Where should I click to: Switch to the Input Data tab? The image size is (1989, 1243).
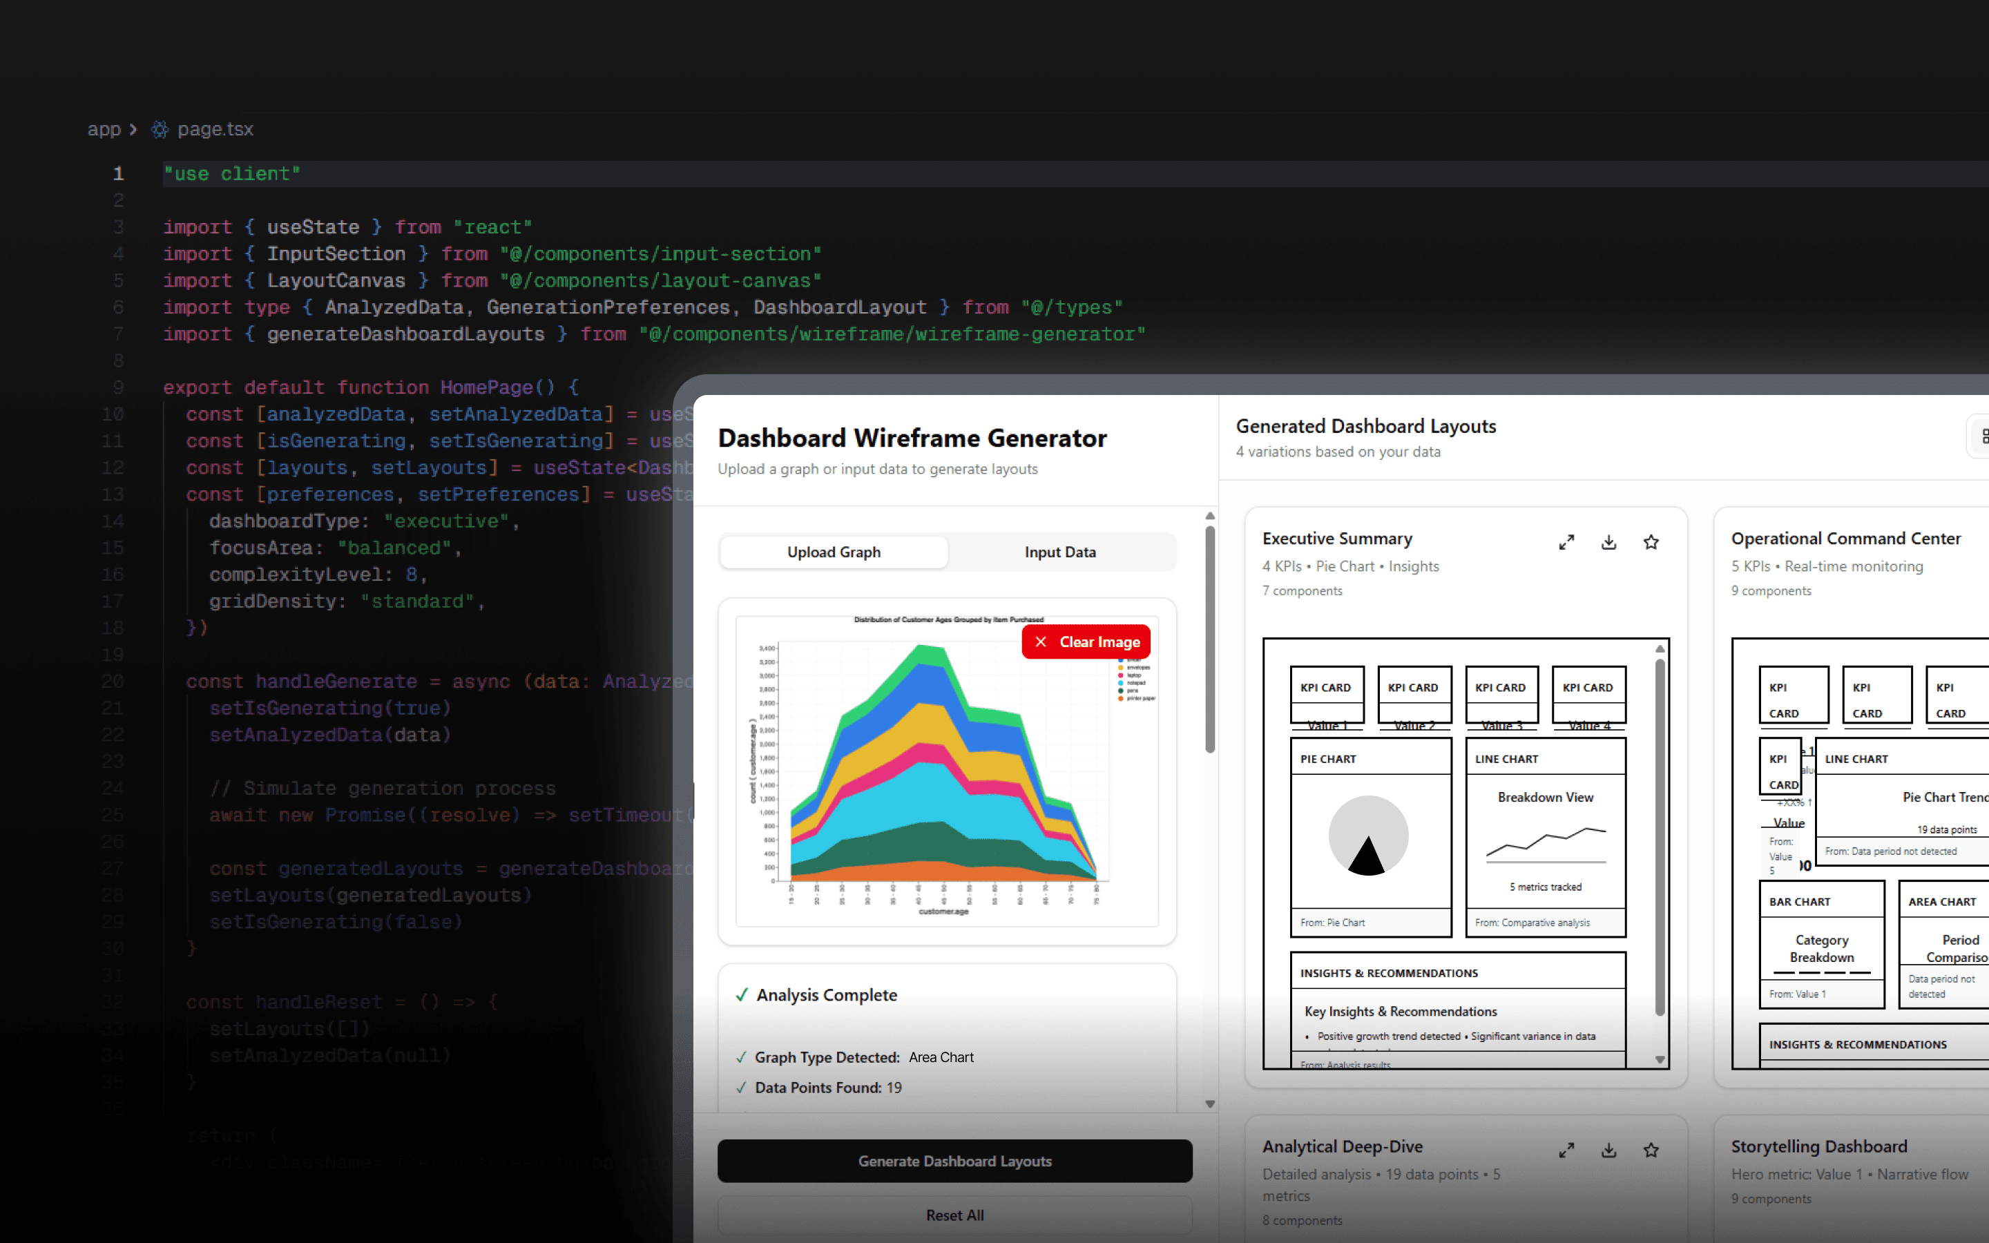tap(1059, 552)
